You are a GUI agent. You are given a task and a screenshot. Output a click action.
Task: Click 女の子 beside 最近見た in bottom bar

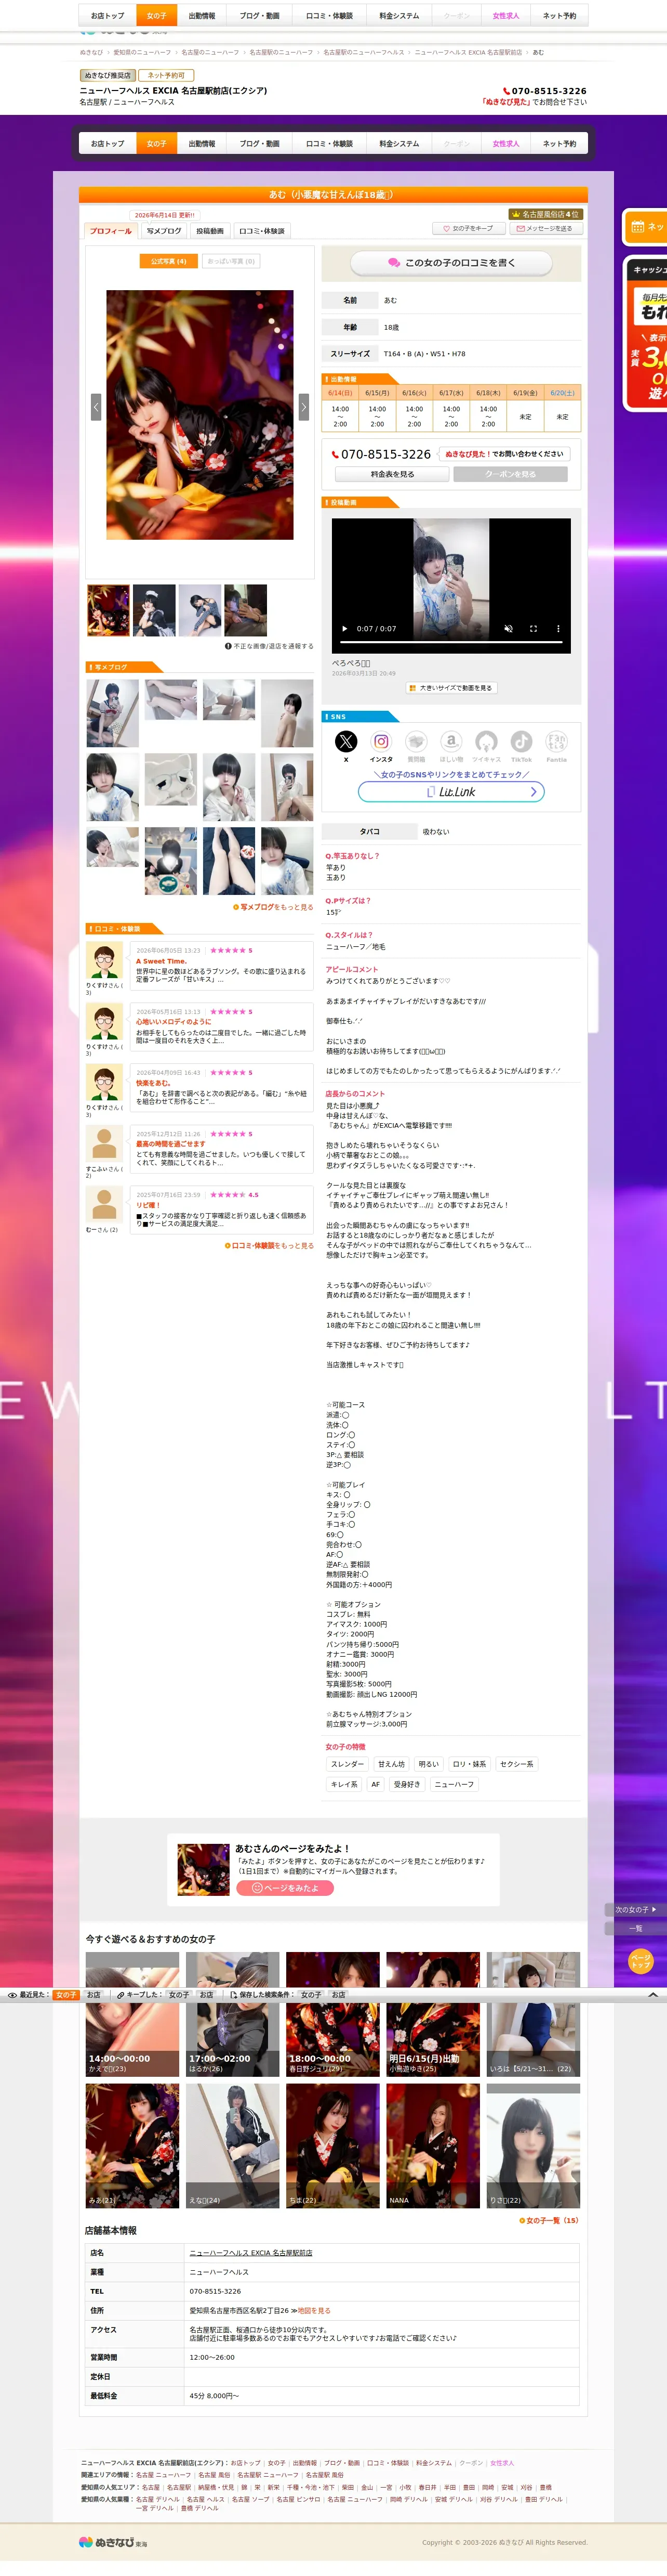pos(66,1995)
